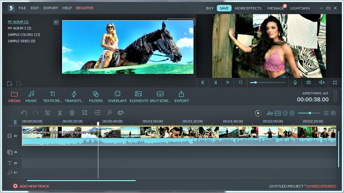Click the SAVE button
This screenshot has height=193, width=344.
coord(224,8)
